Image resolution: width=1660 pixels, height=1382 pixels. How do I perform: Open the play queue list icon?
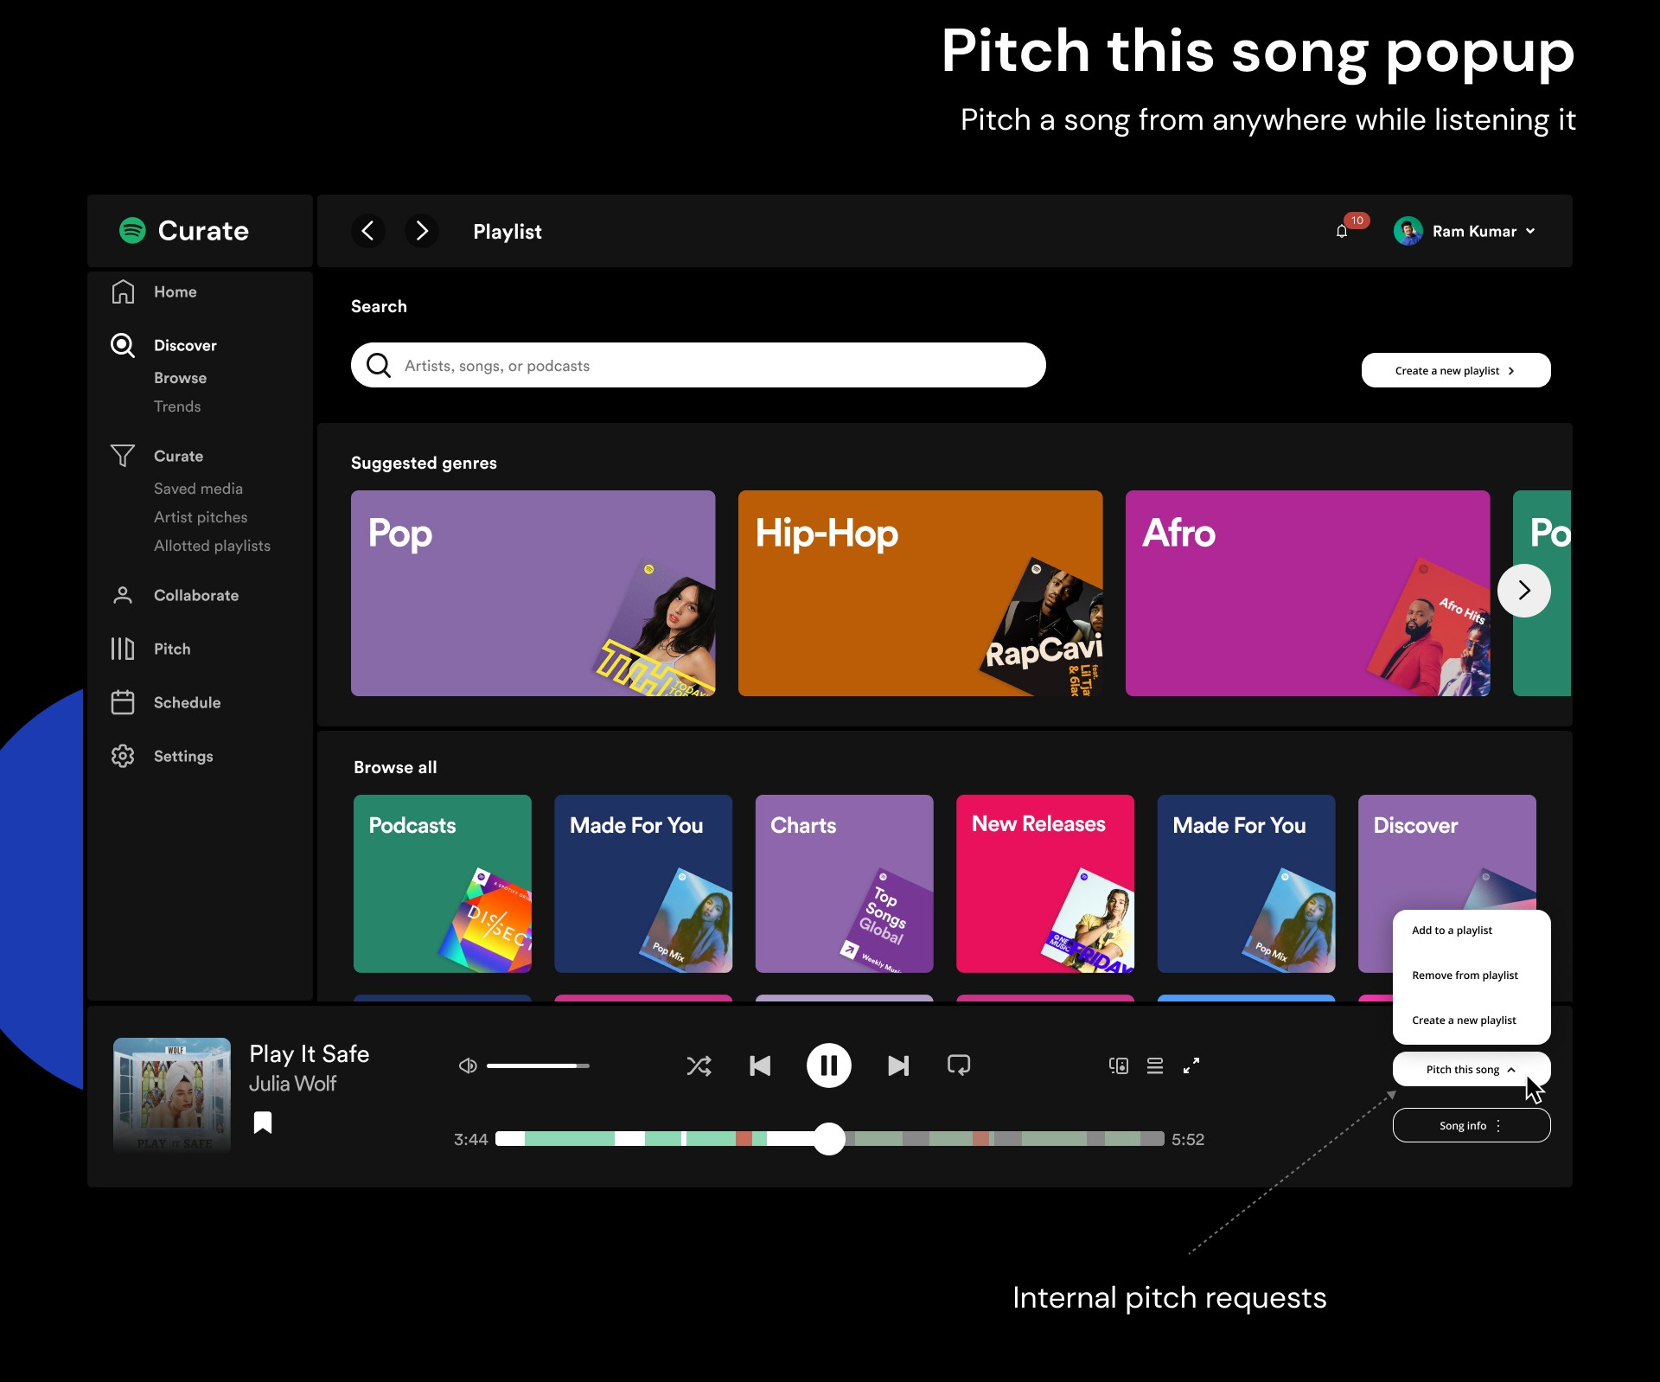click(x=1155, y=1065)
